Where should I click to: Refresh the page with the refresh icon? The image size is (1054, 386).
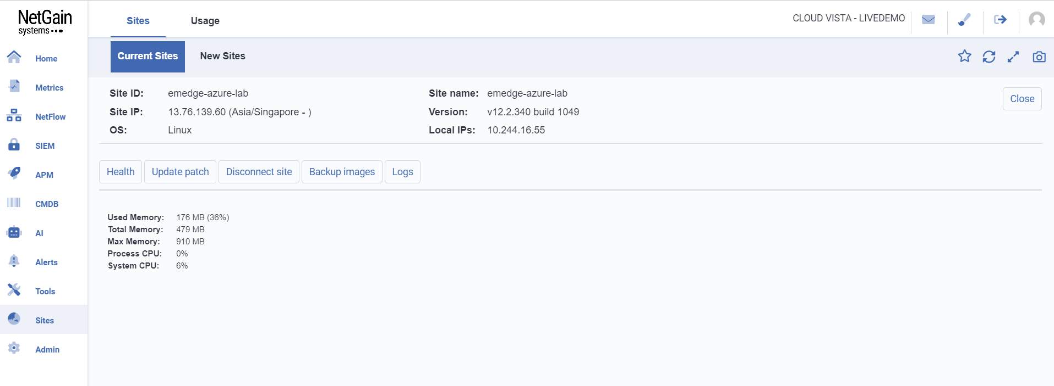tap(989, 57)
